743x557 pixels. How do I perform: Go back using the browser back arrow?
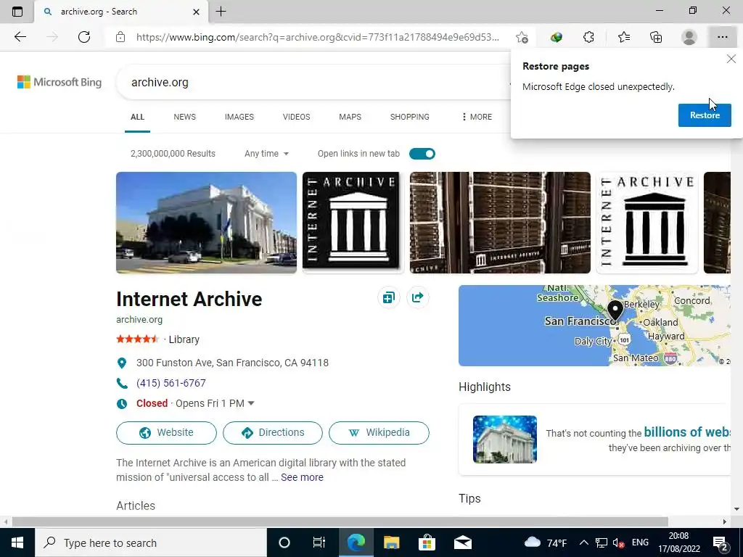point(20,37)
